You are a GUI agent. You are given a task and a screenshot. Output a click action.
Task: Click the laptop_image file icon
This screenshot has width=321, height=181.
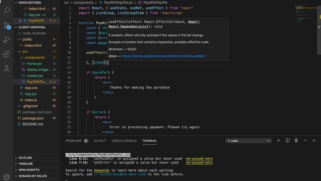click(x=24, y=69)
